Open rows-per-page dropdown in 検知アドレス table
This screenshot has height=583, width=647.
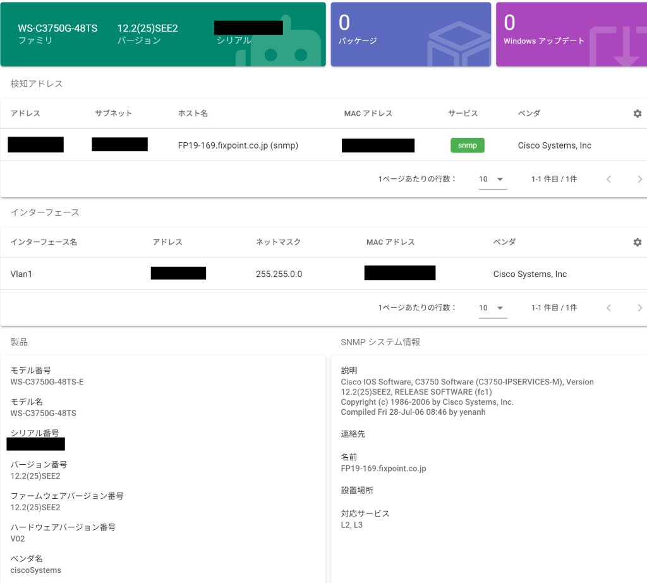pyautogui.click(x=492, y=180)
